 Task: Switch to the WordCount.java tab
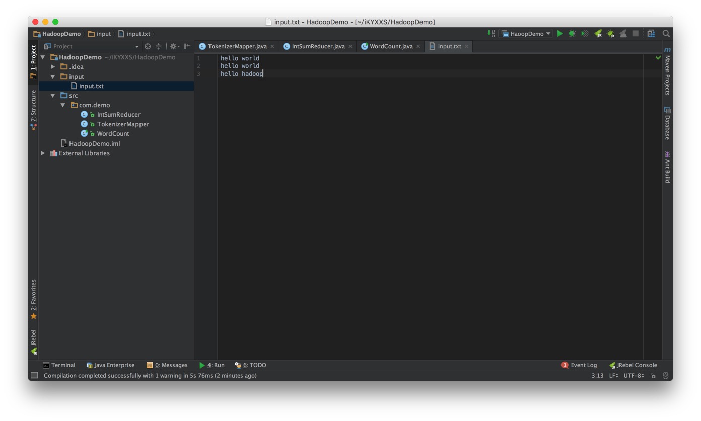(x=390, y=46)
